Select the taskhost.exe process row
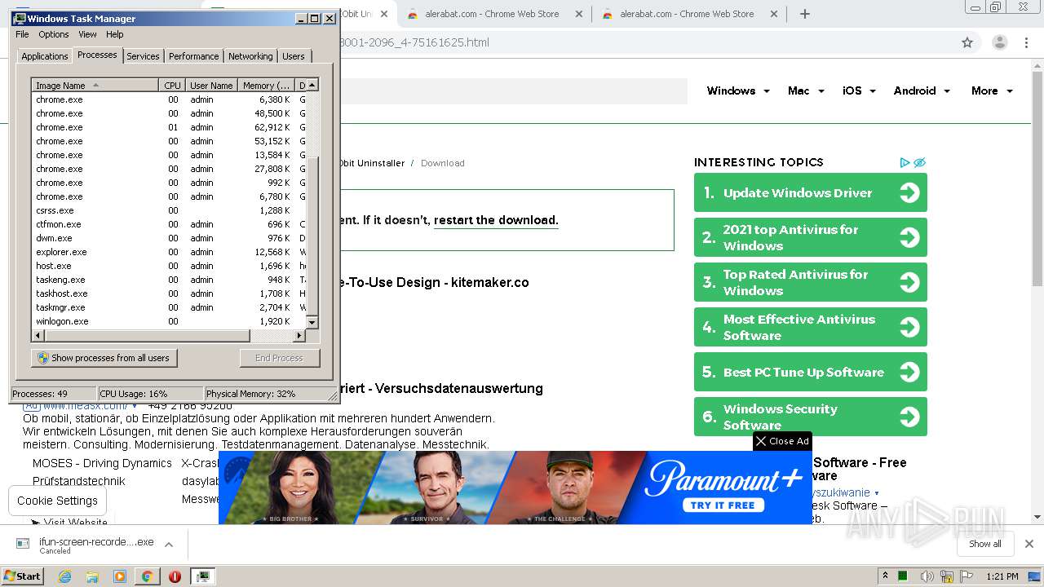The image size is (1044, 587). click(x=169, y=293)
